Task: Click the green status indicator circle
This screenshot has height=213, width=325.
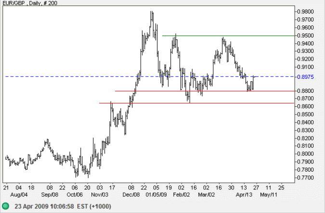Action: [x=6, y=206]
